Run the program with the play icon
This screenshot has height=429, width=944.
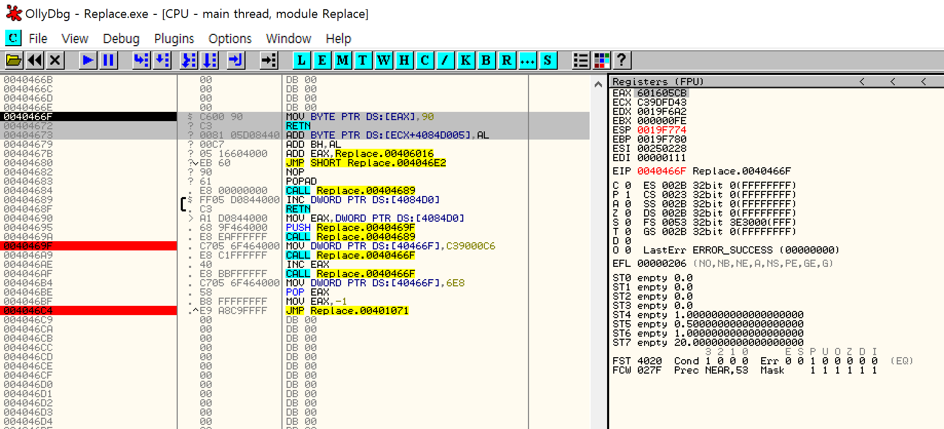coord(88,61)
